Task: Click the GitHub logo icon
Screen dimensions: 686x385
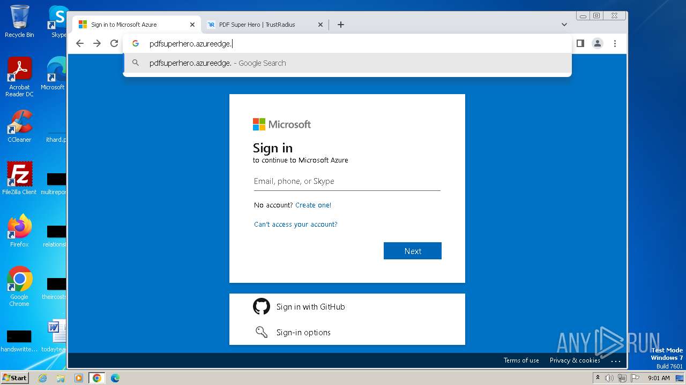Action: click(x=262, y=306)
